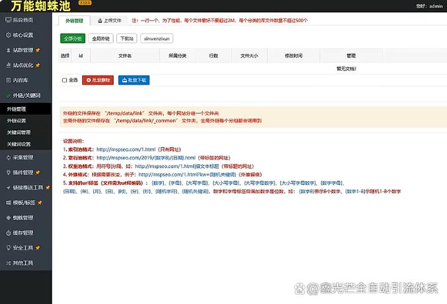Click the 模板/标签 icon in sidebar
447x304 pixels.
(7, 202)
